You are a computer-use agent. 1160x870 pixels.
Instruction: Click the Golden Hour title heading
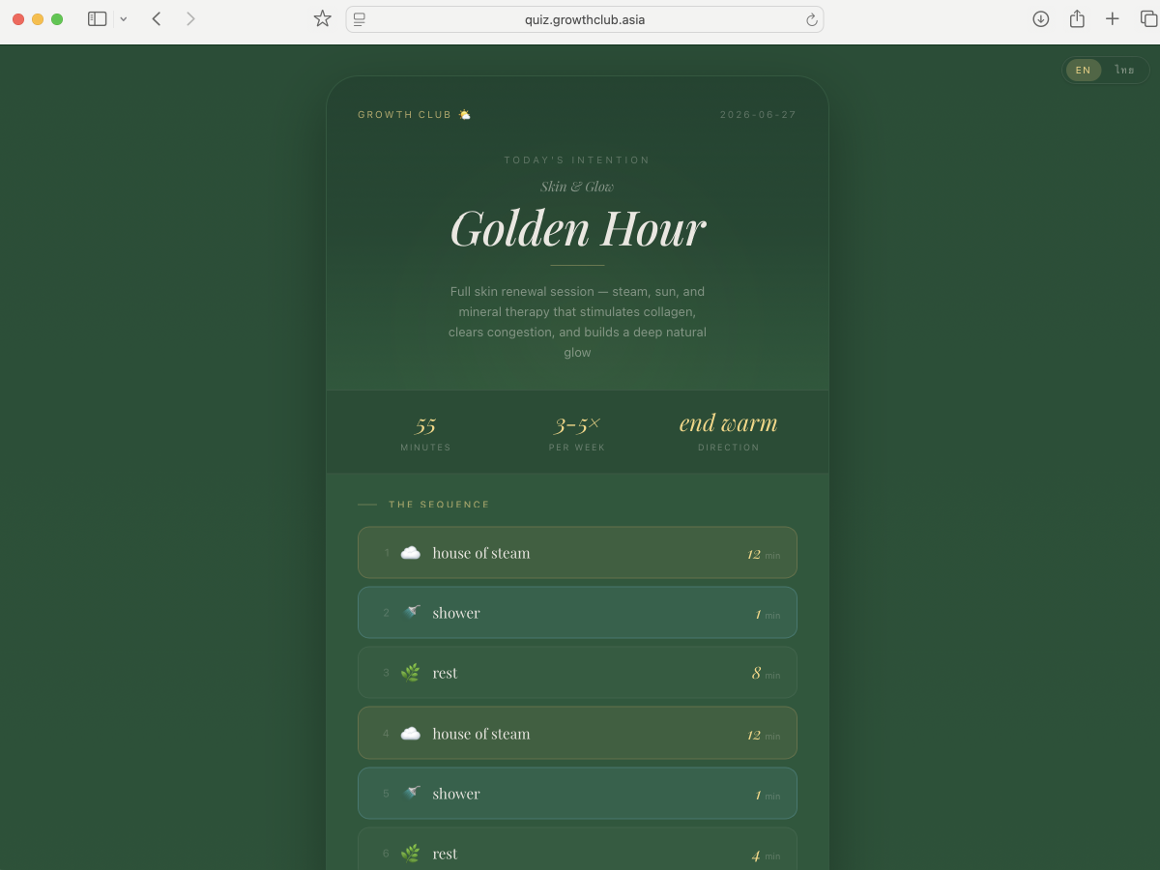pyautogui.click(x=578, y=228)
